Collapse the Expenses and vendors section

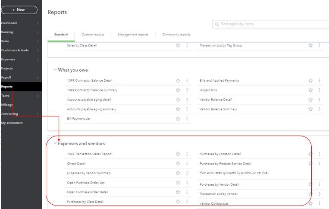(x=55, y=143)
